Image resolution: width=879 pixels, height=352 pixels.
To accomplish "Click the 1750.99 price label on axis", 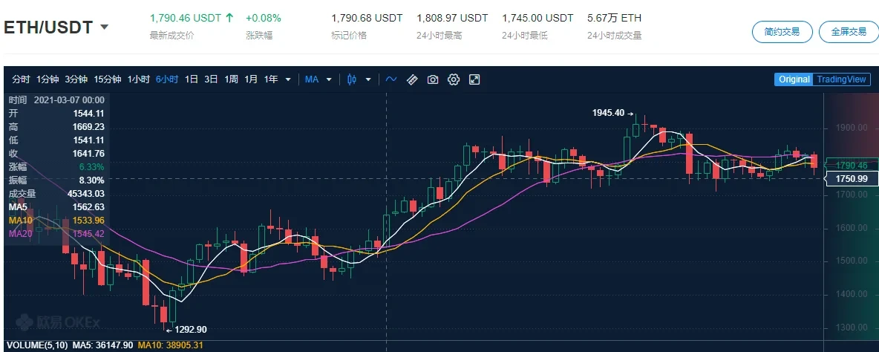I will coord(851,178).
